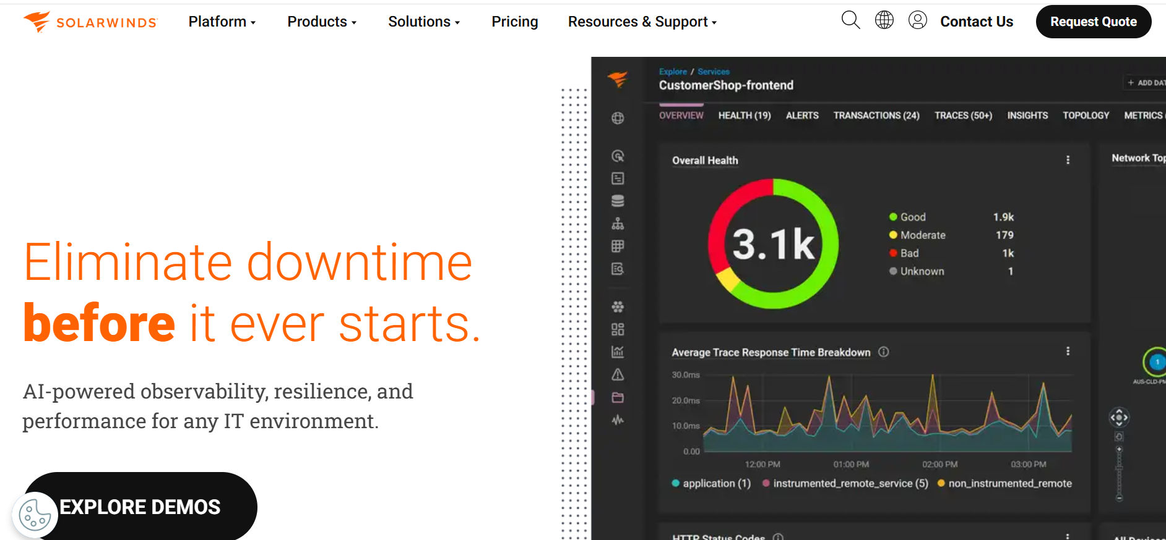Click the database stack icon in dashboard sidebar
This screenshot has height=540, width=1166.
[x=618, y=201]
